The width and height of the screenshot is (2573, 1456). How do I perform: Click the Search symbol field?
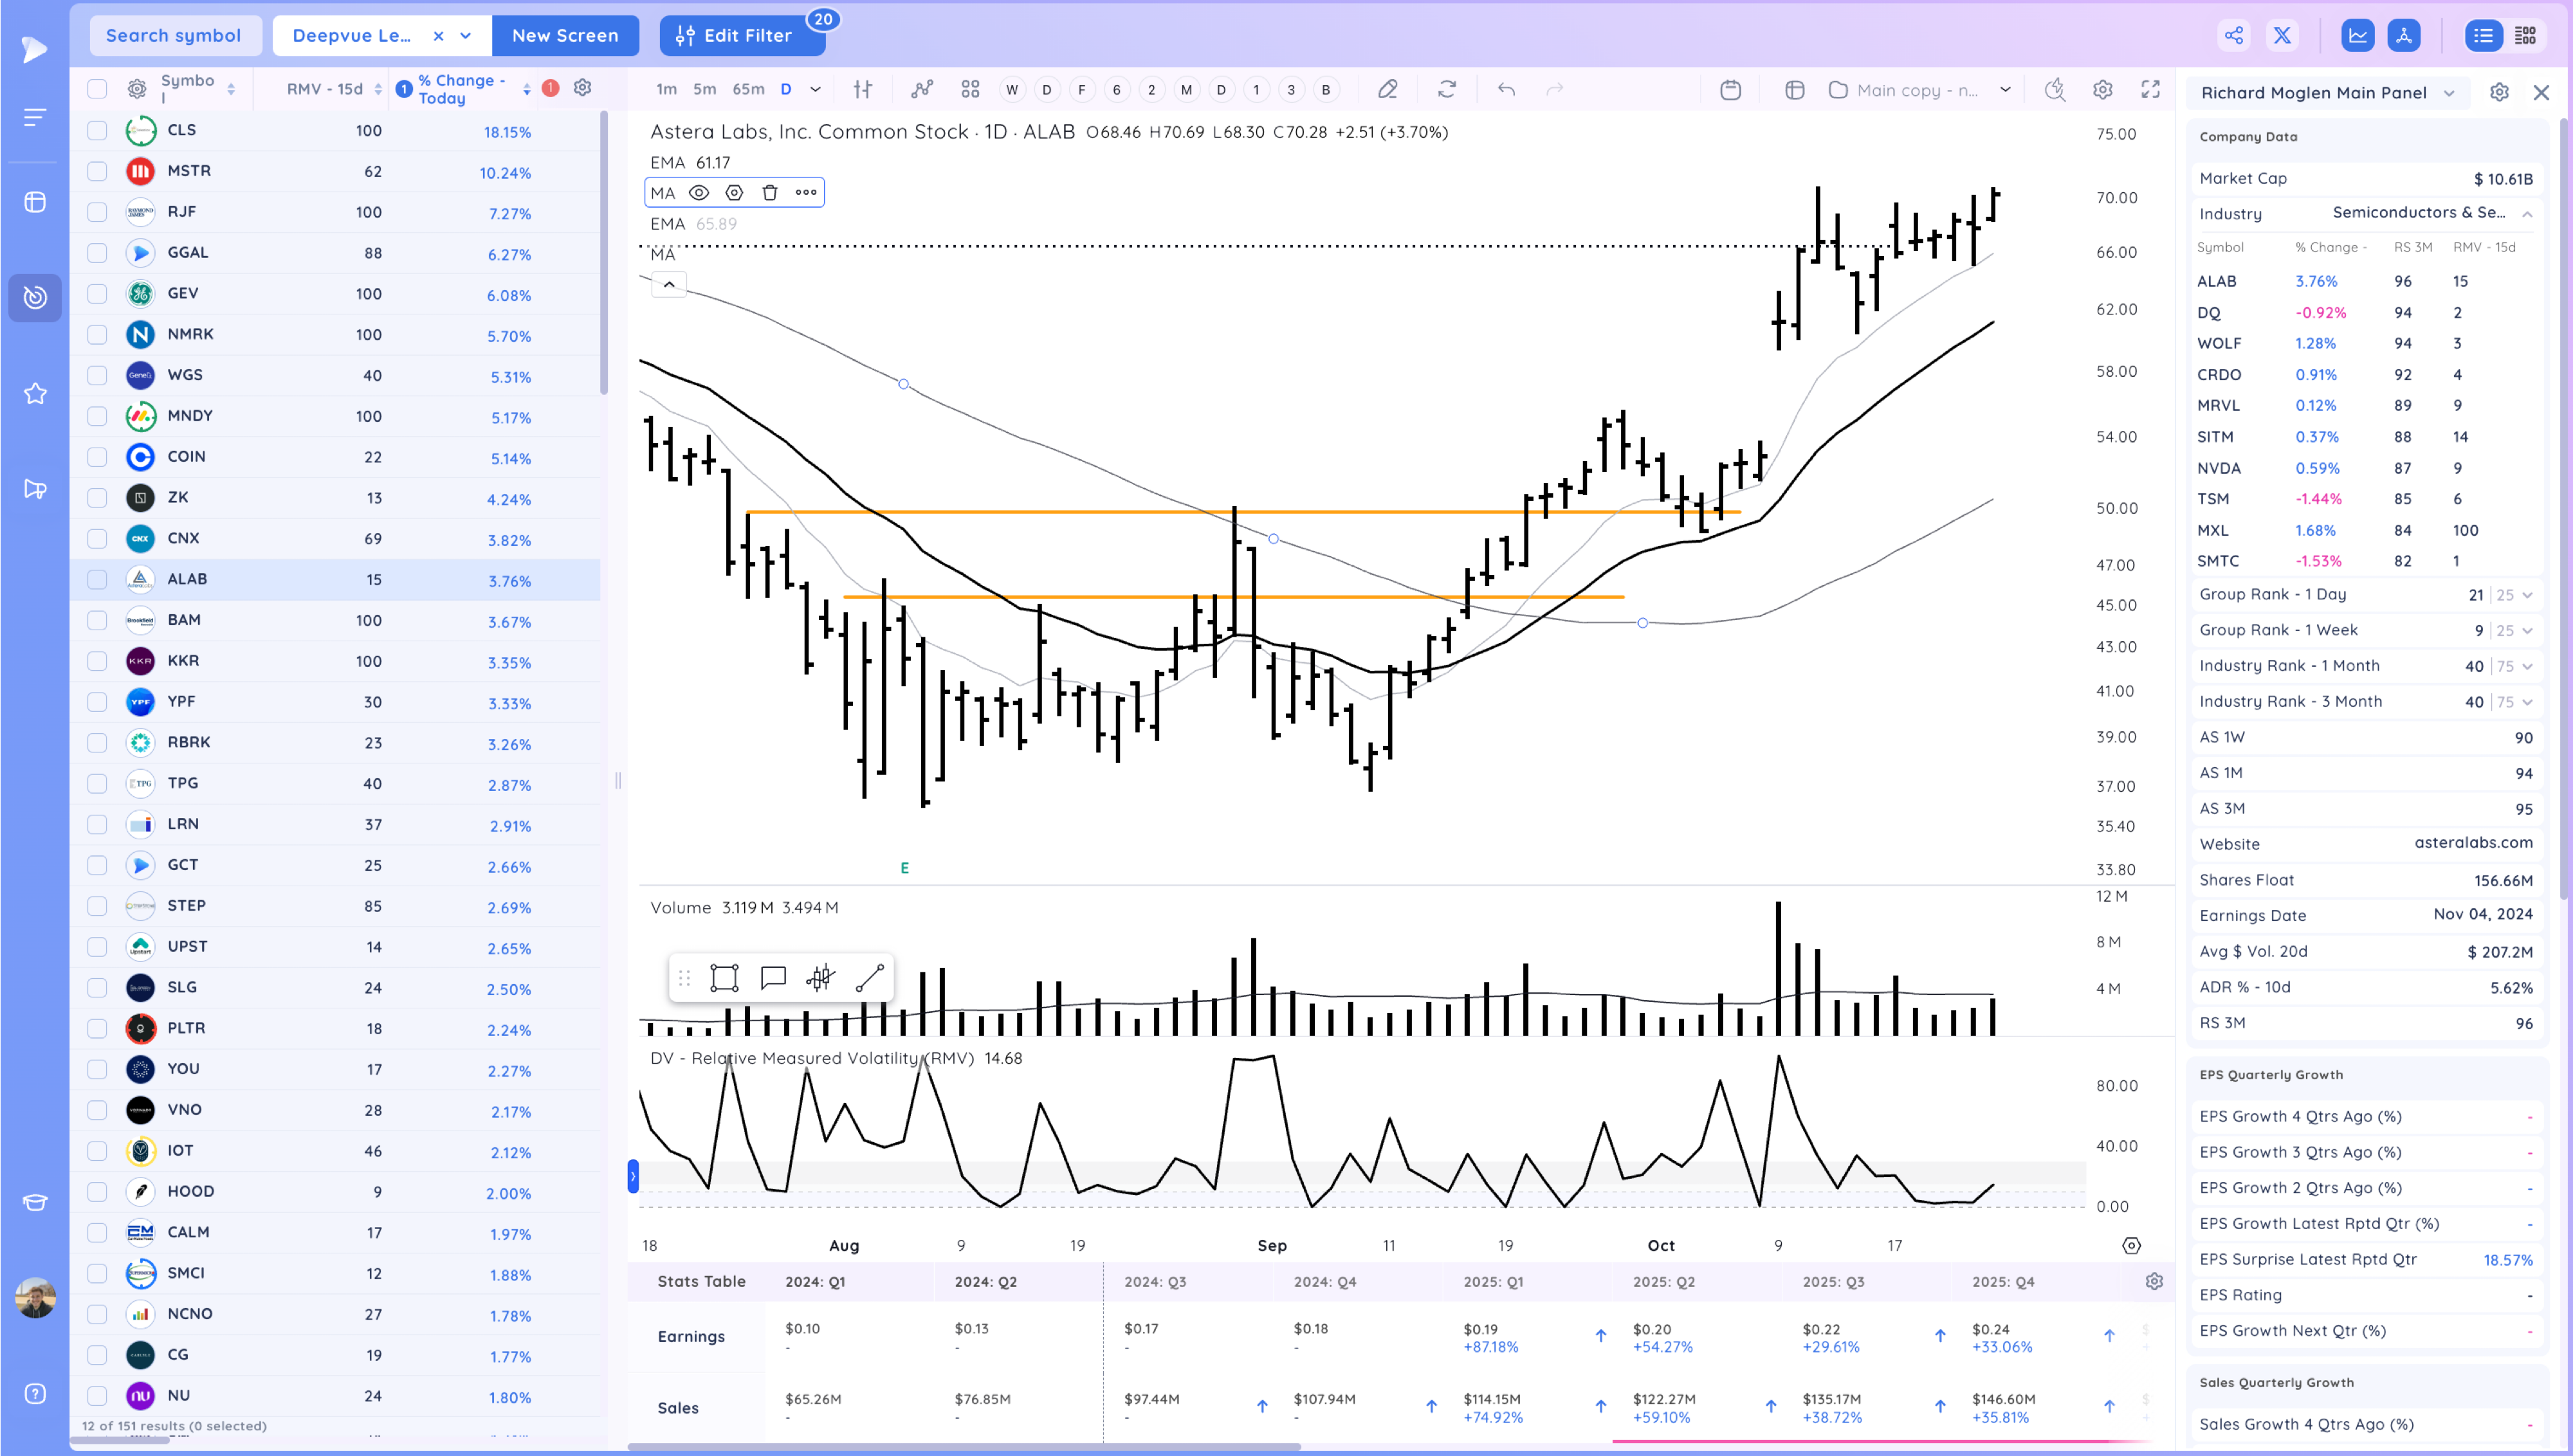point(174,36)
